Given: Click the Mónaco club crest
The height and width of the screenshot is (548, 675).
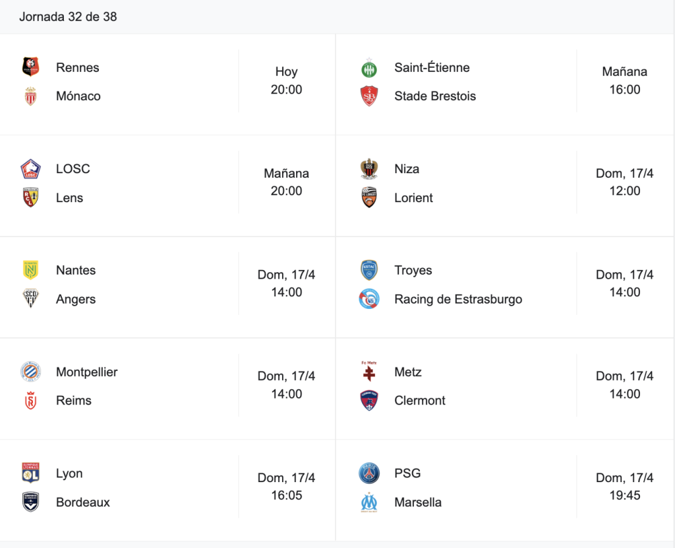Looking at the screenshot, I should point(30,96).
